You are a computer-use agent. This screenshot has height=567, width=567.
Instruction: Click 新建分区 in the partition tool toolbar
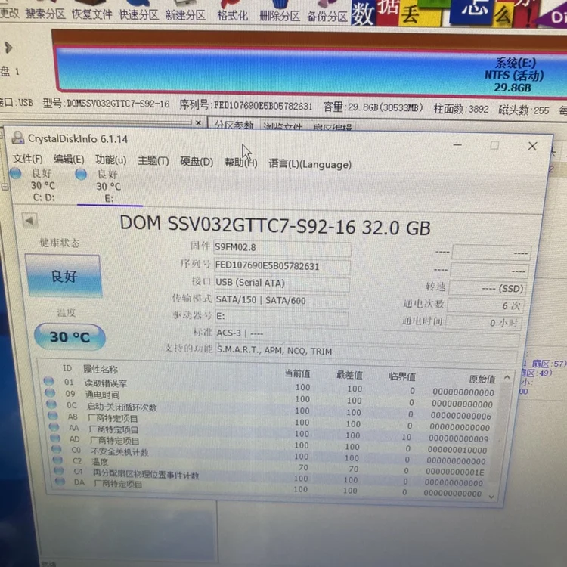[x=185, y=14]
